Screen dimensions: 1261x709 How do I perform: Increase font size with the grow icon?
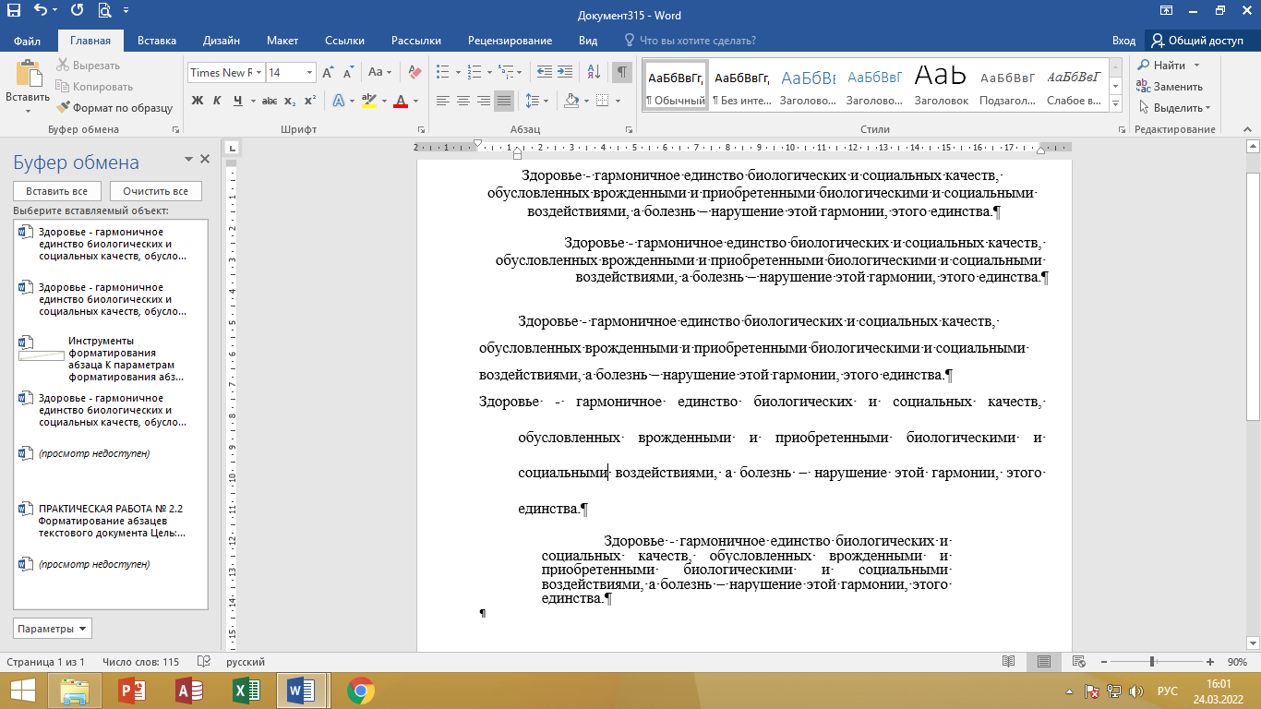click(330, 72)
